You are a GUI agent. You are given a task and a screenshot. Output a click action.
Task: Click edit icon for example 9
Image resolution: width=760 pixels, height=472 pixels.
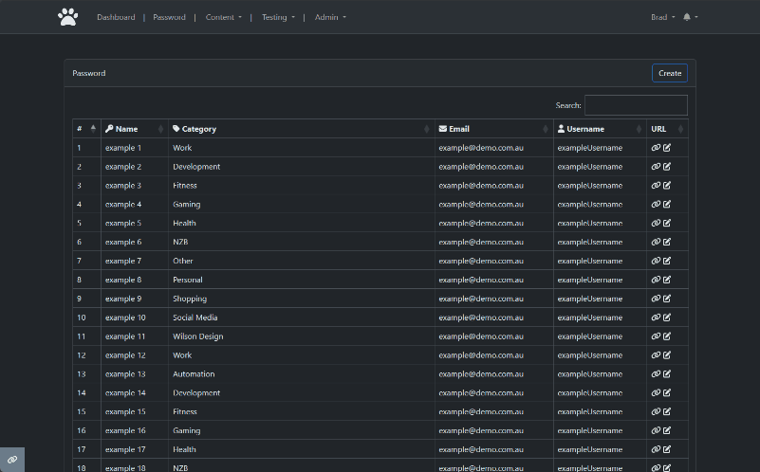[667, 299]
